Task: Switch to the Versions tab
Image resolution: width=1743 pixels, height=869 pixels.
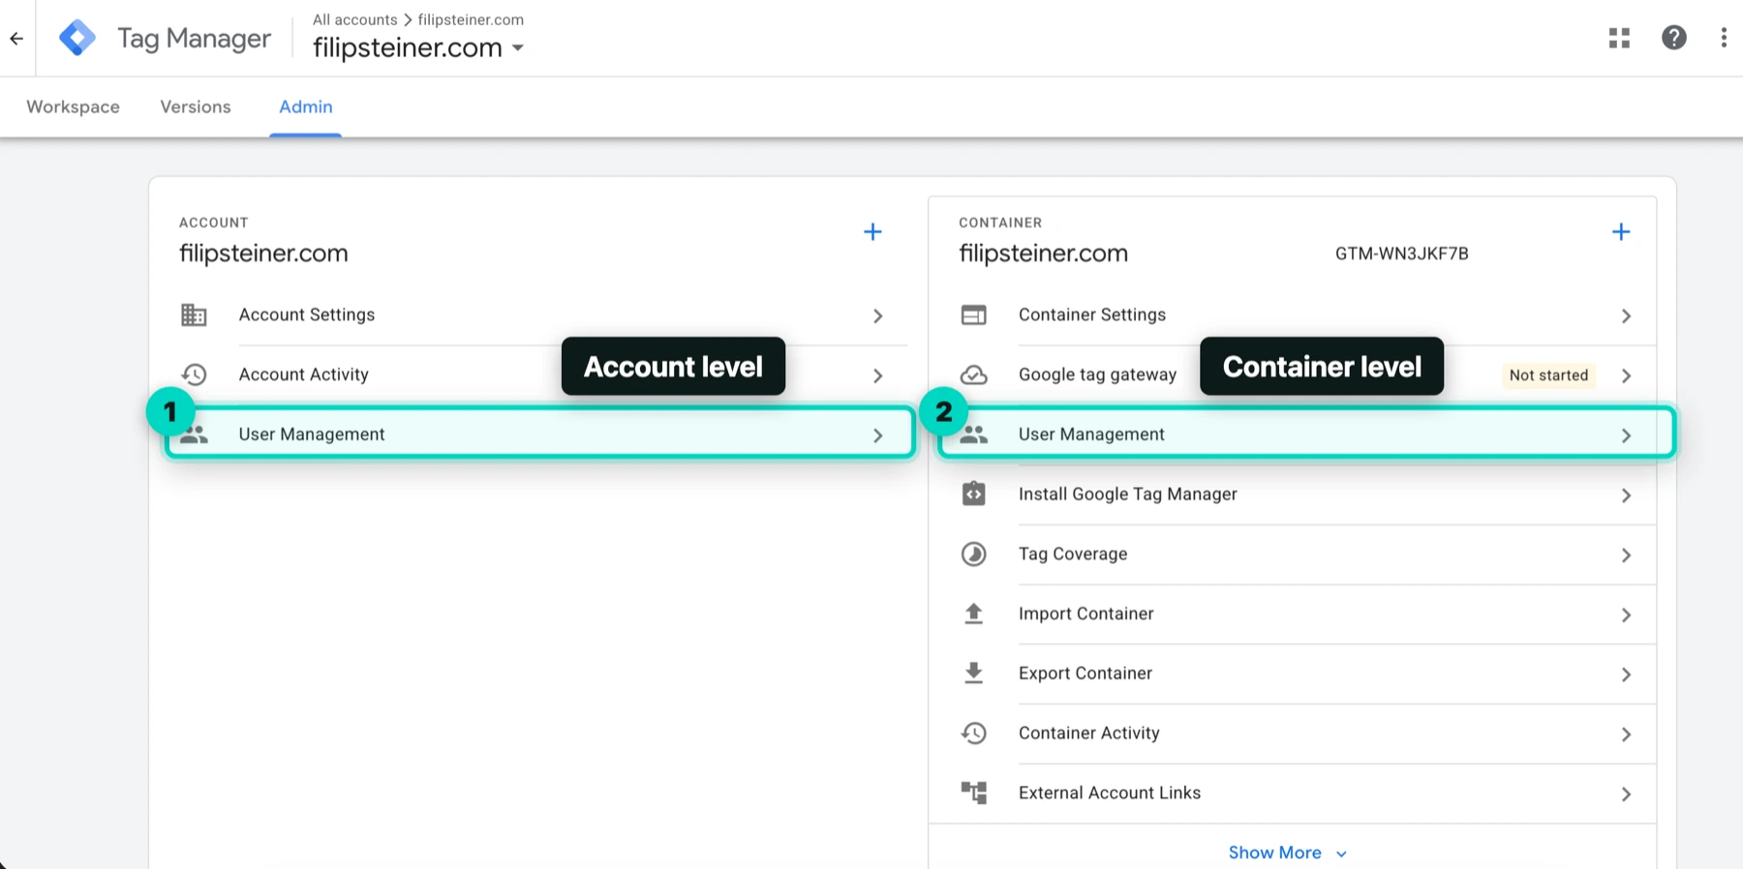Action: (x=196, y=106)
